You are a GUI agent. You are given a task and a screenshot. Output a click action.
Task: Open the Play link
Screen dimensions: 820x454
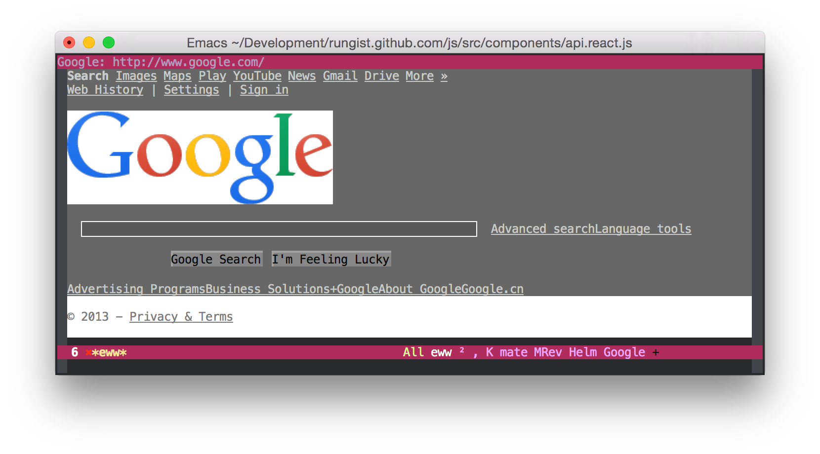[212, 76]
